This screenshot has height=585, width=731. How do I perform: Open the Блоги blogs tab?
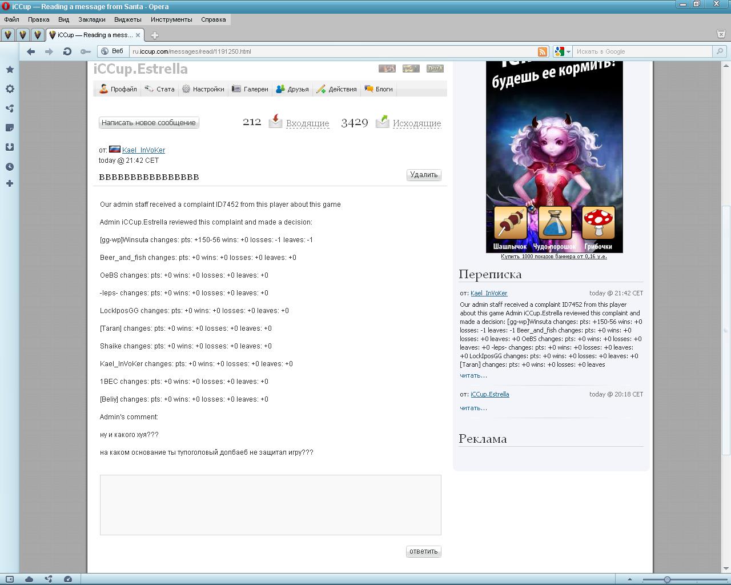(x=378, y=89)
